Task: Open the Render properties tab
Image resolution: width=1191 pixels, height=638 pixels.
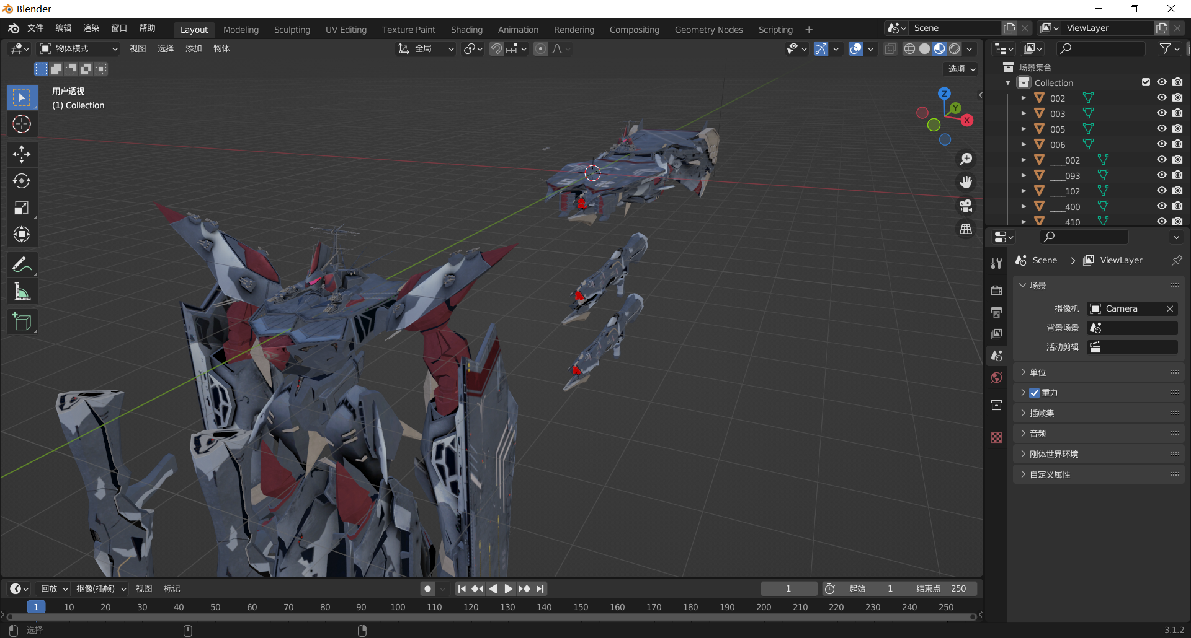Action: (x=996, y=291)
